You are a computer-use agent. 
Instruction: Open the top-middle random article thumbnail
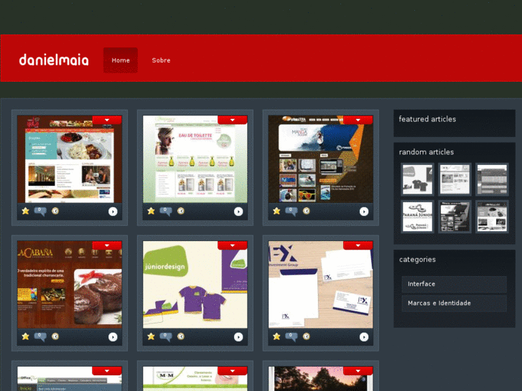coord(455,179)
